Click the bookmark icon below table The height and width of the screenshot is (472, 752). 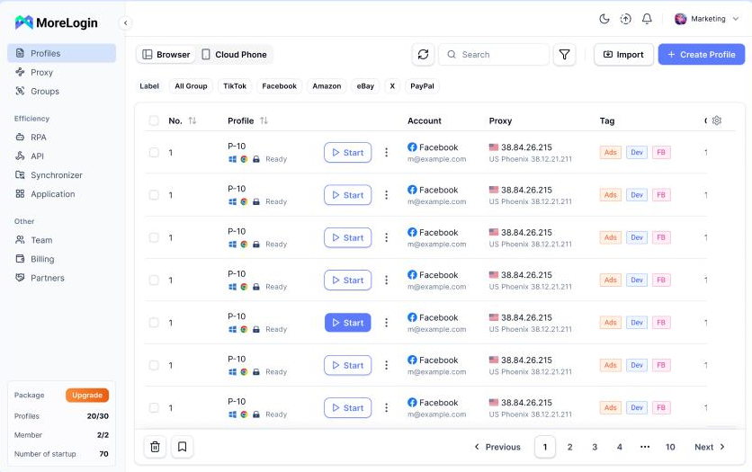click(x=183, y=447)
